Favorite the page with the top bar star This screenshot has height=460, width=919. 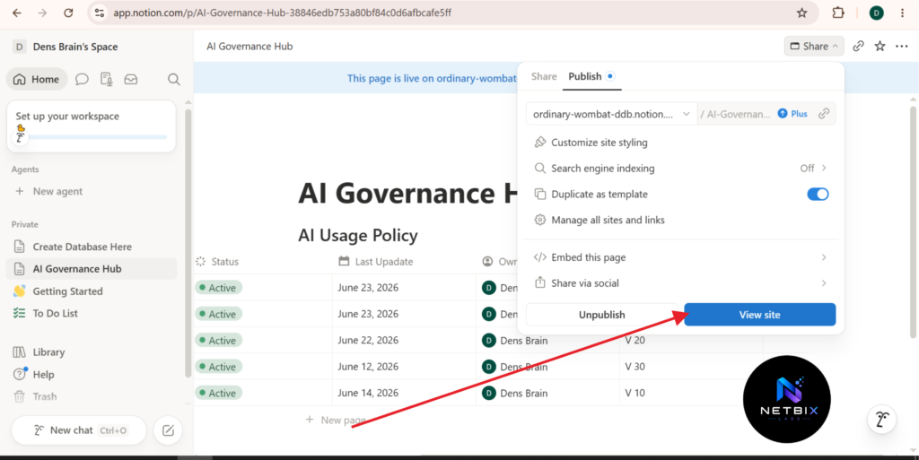click(x=880, y=47)
